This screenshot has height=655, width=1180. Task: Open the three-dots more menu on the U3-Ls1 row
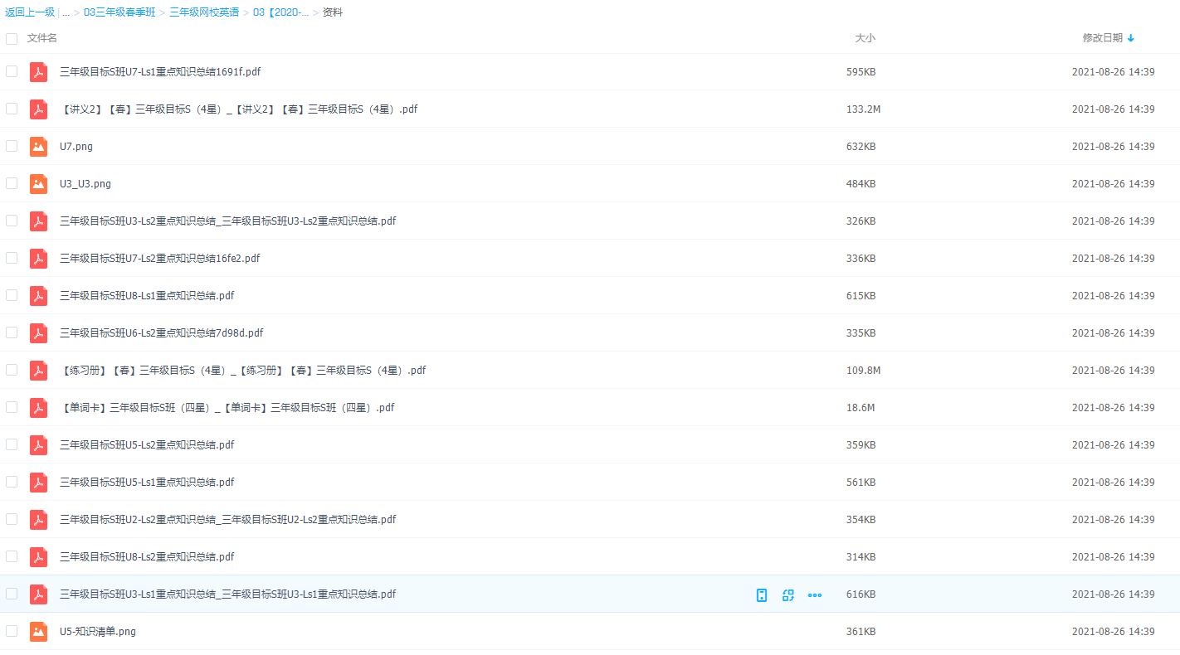[x=815, y=594]
